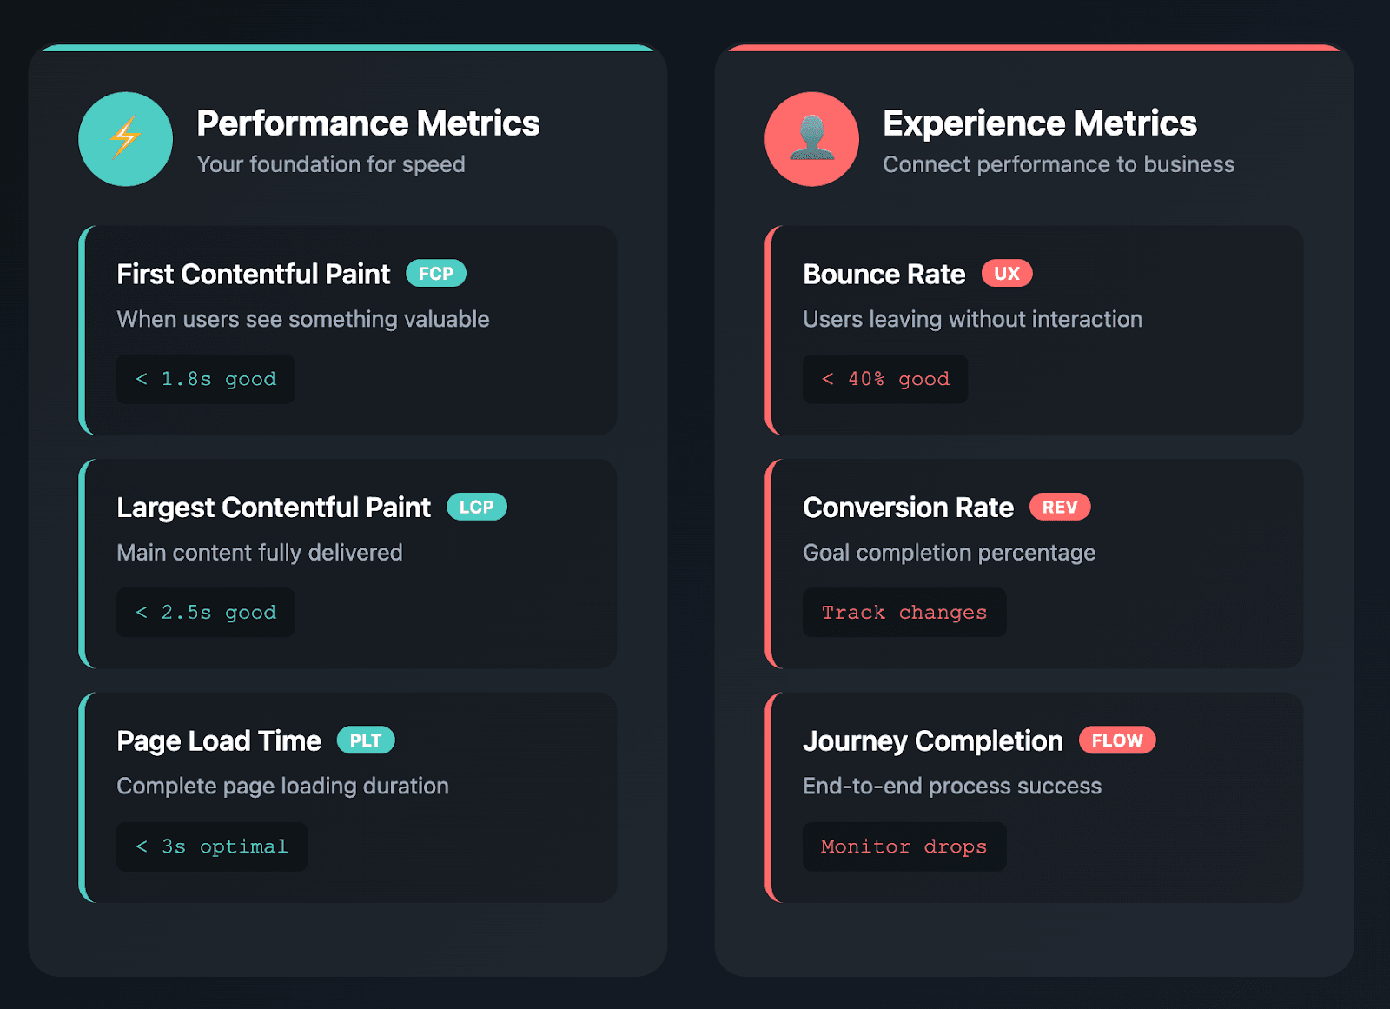Click the UX badge
1390x1009 pixels.
click(x=1007, y=274)
